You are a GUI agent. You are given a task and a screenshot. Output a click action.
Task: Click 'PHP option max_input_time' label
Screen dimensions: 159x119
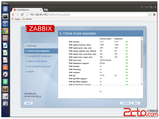tap(81, 57)
